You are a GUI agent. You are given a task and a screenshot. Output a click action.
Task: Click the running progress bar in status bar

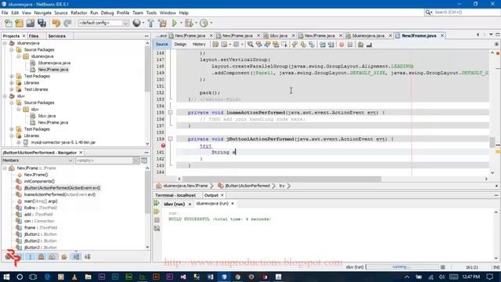click(x=402, y=266)
